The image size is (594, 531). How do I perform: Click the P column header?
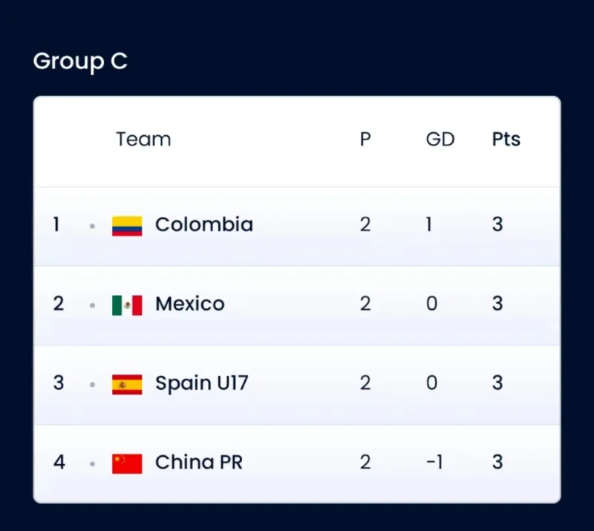pos(365,140)
